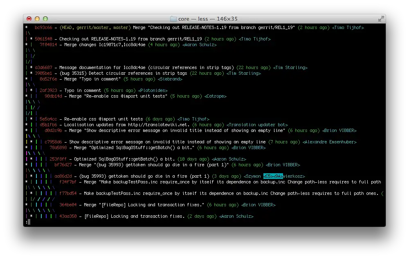Screen dimensions: 409x259
Task: Click '<Translation updater bot>' author text
Action: point(257,125)
